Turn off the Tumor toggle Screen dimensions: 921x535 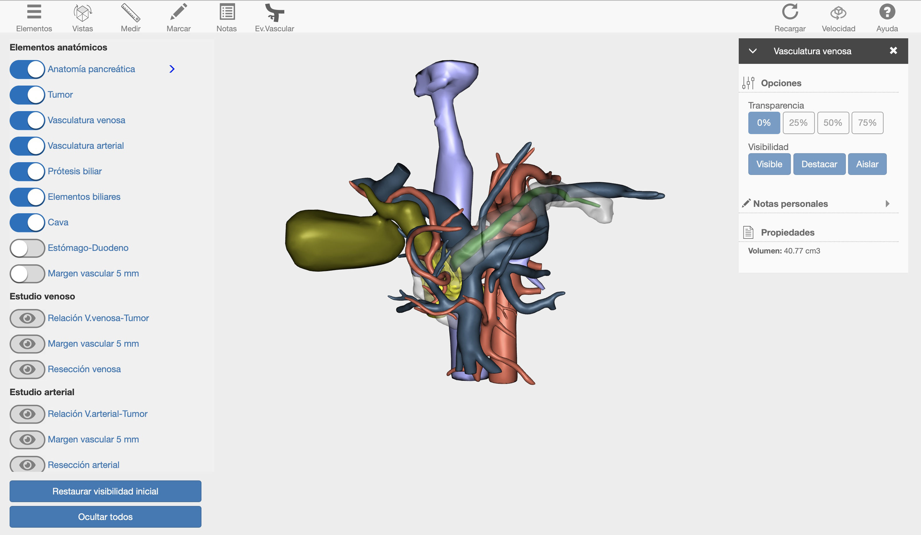pyautogui.click(x=27, y=95)
